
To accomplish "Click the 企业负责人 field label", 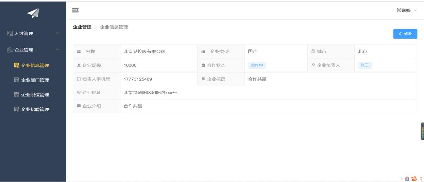I will (x=328, y=65).
